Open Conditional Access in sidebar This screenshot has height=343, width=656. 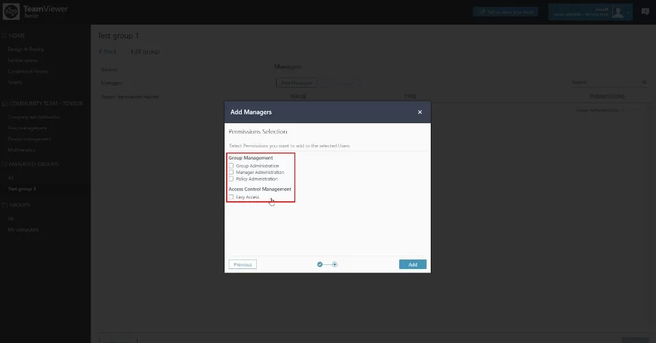click(x=27, y=71)
